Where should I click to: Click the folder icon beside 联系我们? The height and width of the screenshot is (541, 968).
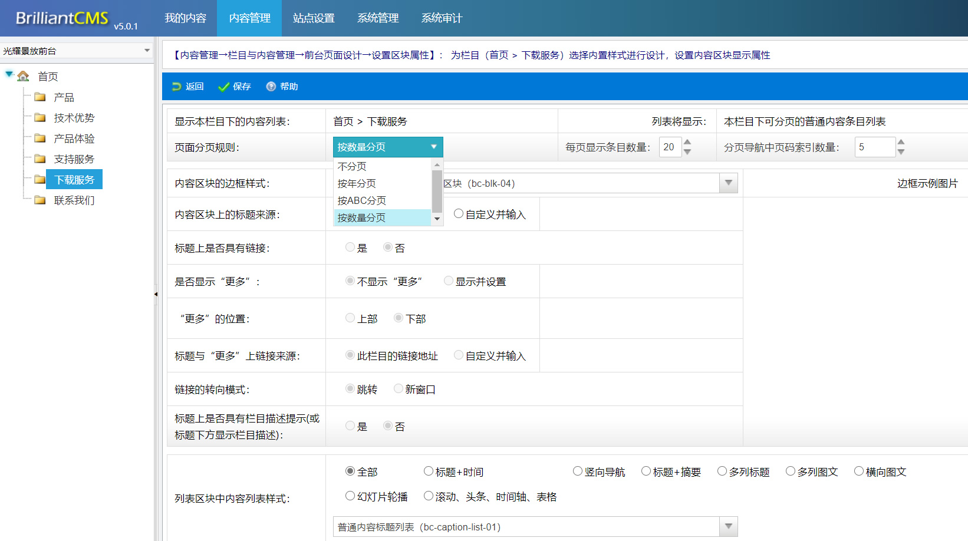click(x=40, y=200)
